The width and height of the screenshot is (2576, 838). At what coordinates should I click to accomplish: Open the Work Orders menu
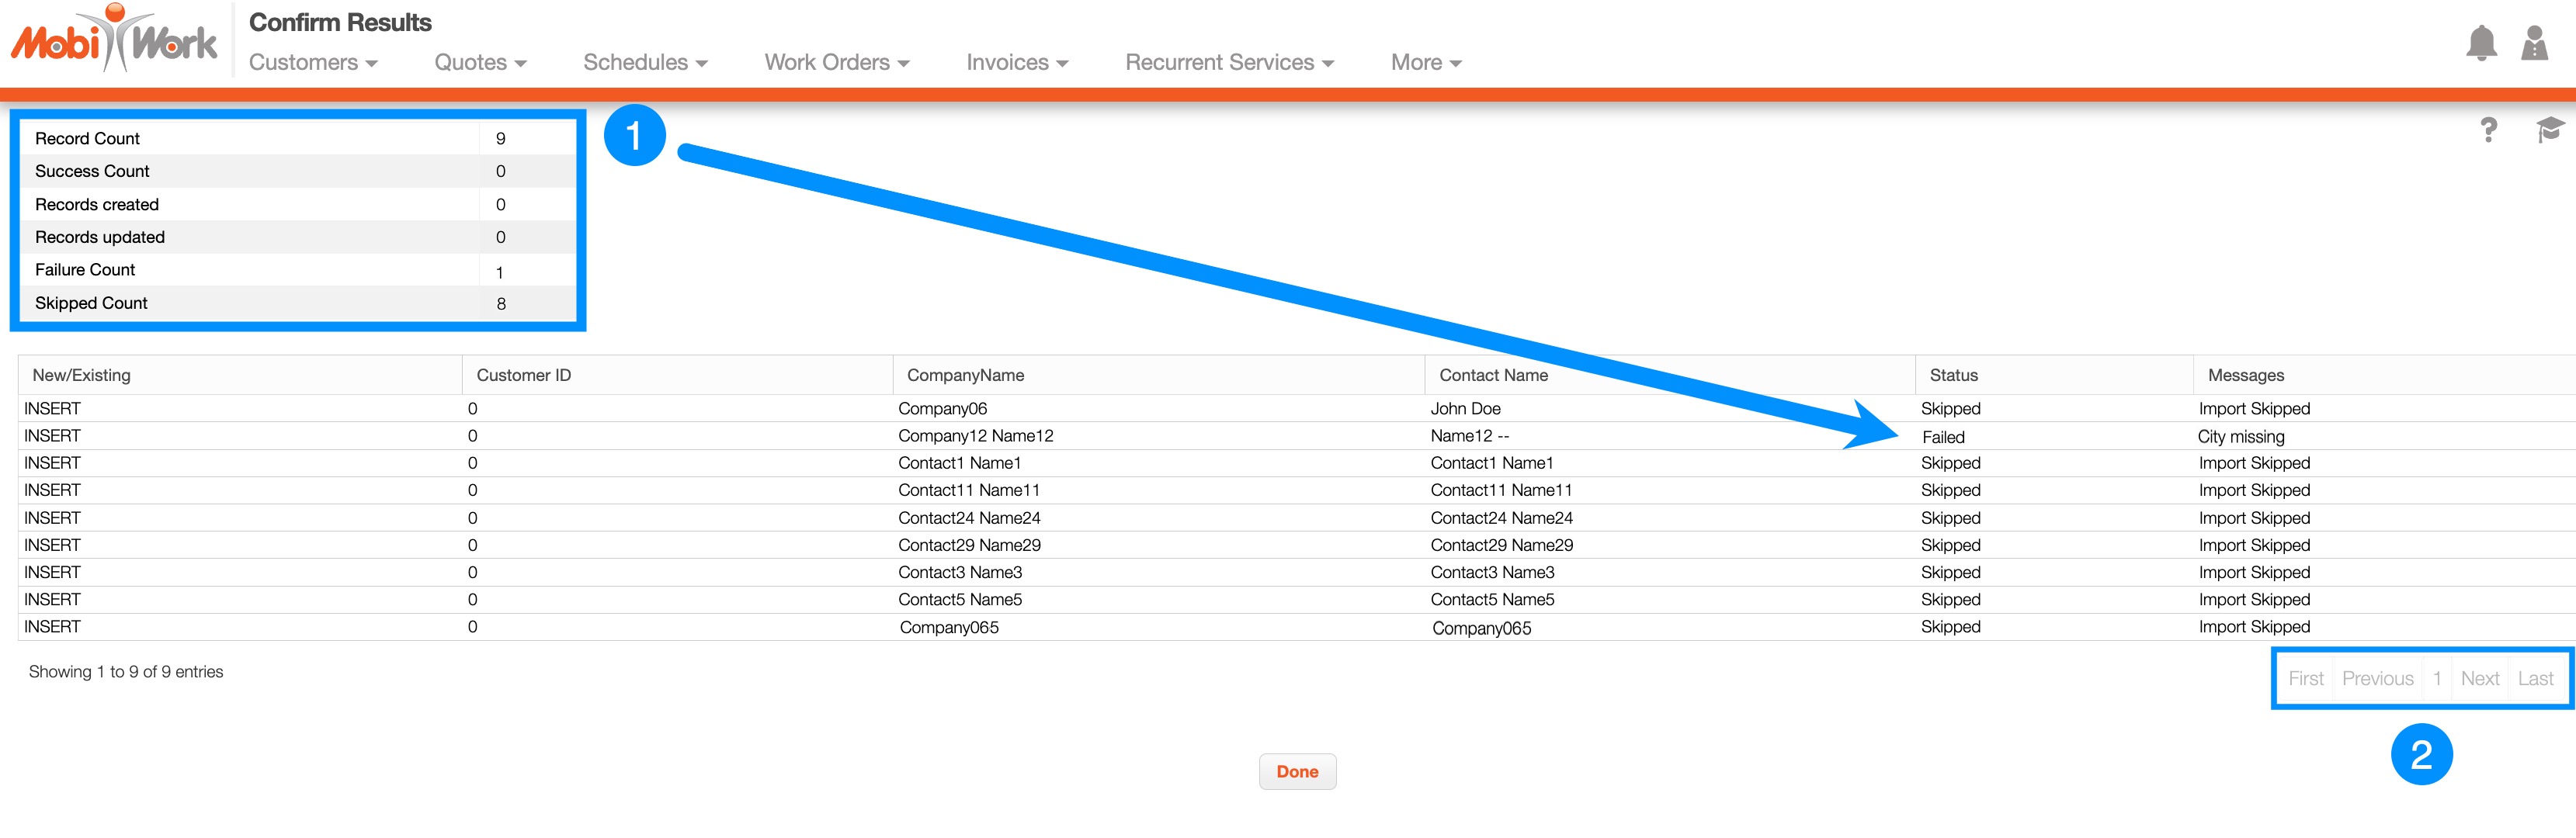837,62
